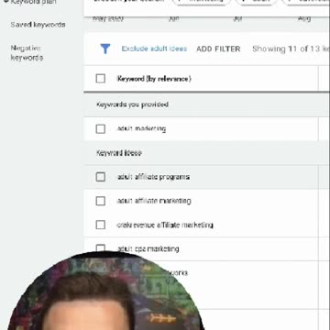The image size is (330, 330).
Task: Open Negative keywords in the sidebar
Action: coord(27,53)
